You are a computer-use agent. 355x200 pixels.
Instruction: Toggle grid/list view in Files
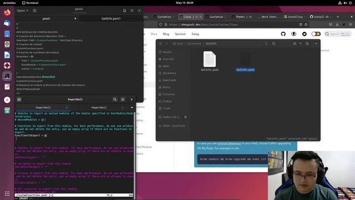(295, 43)
